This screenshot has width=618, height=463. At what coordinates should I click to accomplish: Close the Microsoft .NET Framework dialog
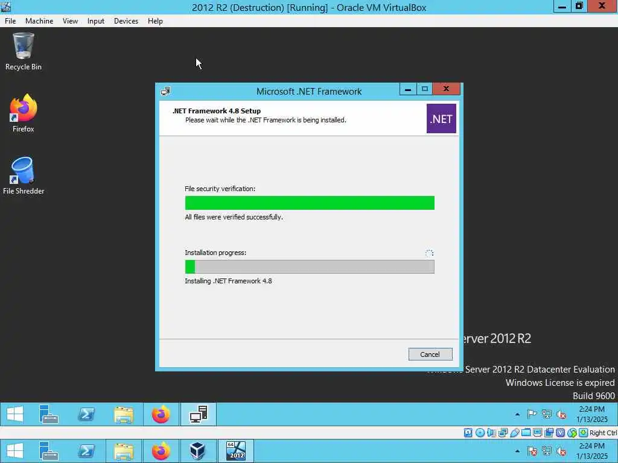click(446, 89)
